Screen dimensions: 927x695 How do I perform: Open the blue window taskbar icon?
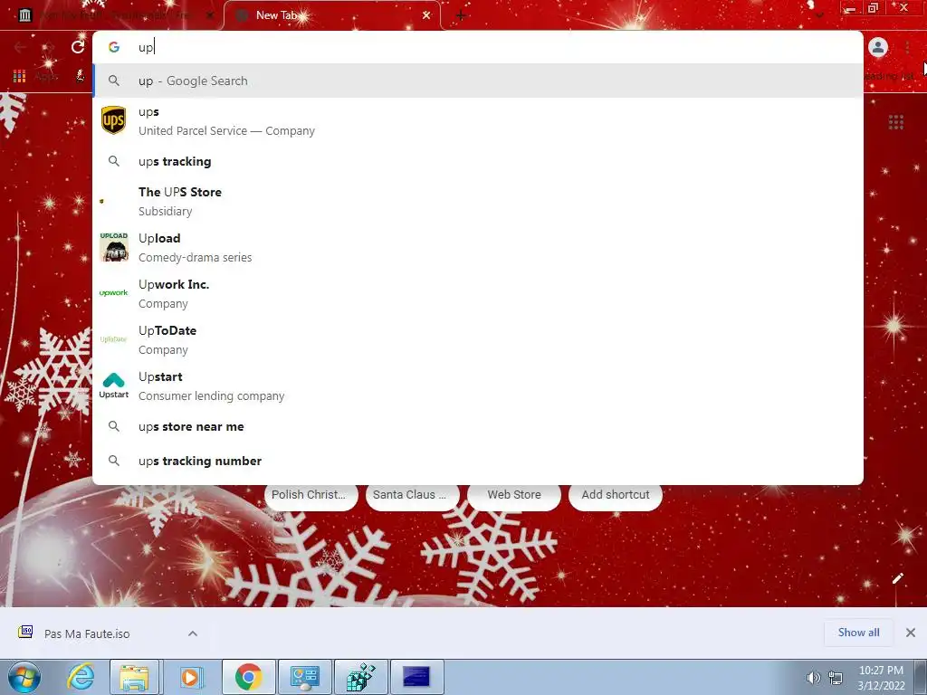416,677
